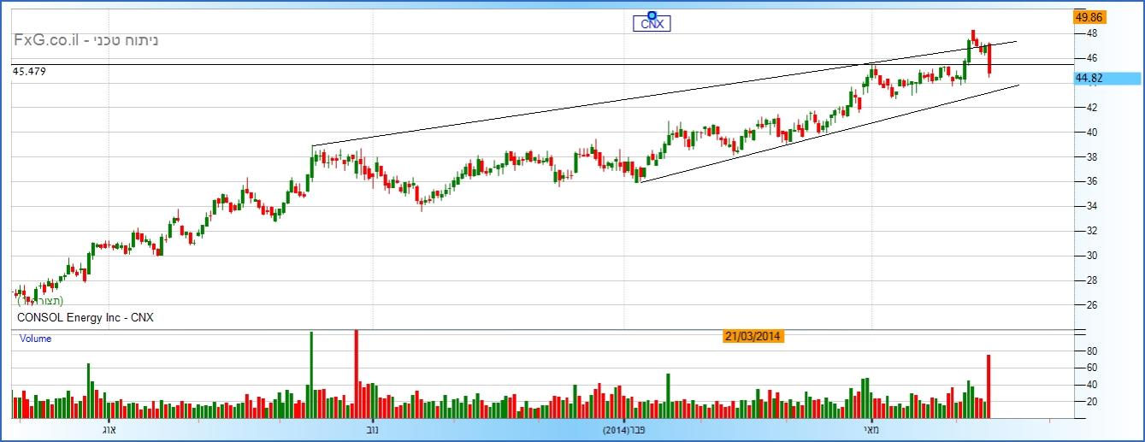Click the 80 mark on volume axis
The height and width of the screenshot is (442, 1145).
pyautogui.click(x=1092, y=351)
